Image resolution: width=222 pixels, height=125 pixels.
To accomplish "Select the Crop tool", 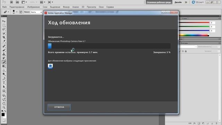I will tap(4, 37).
